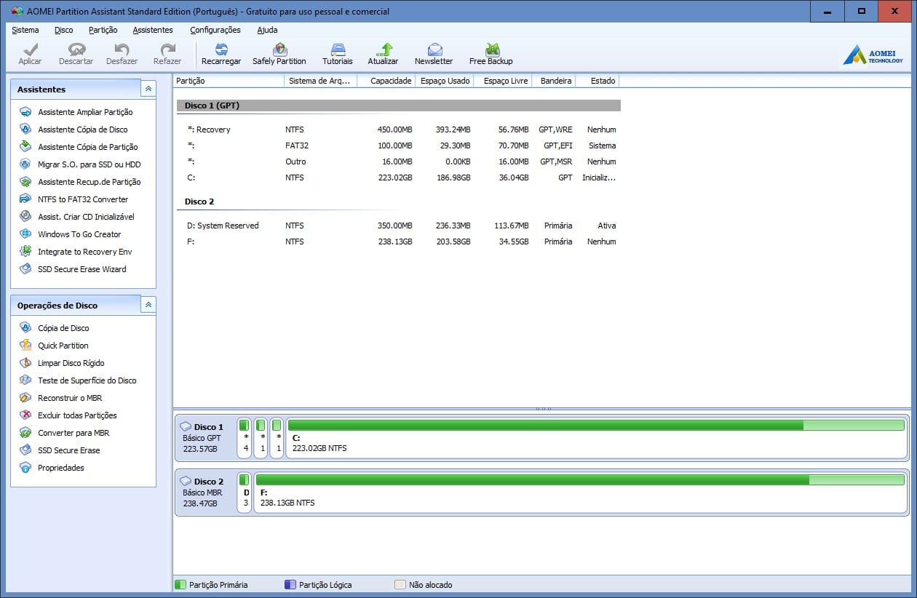917x598 pixels.
Task: Click the Aplicar checkmark toolbar icon
Action: (30, 49)
